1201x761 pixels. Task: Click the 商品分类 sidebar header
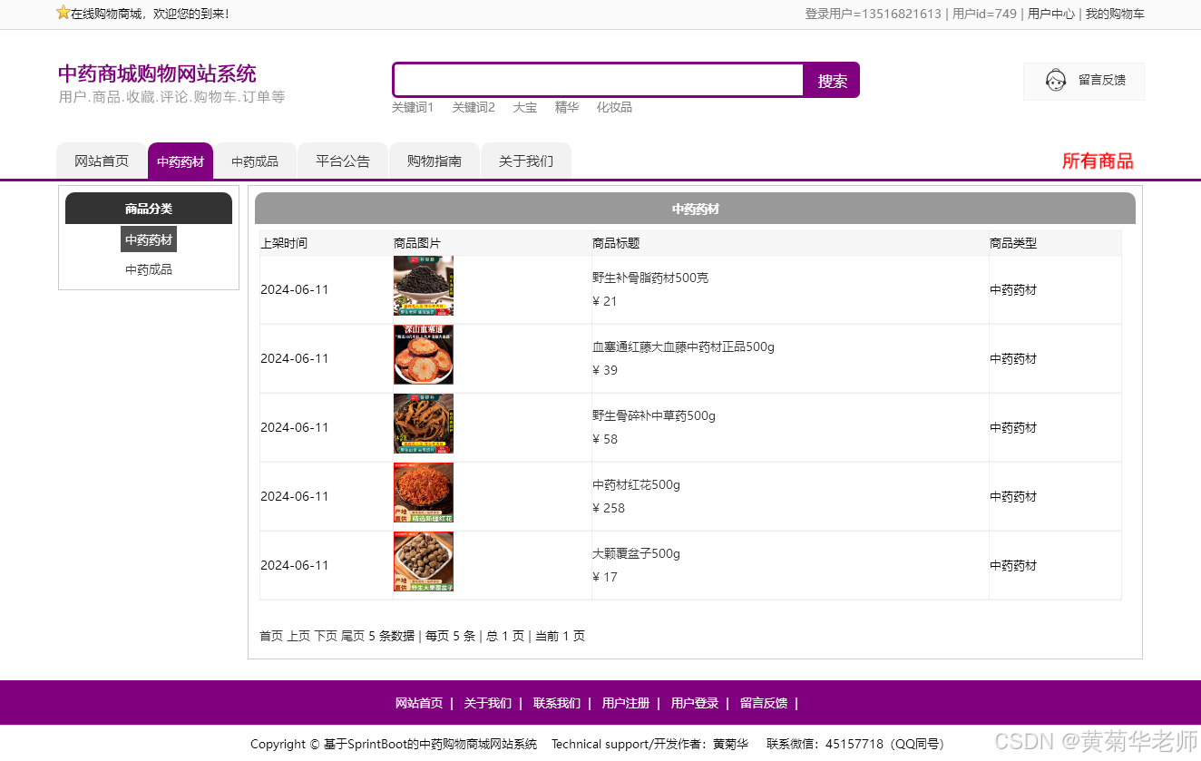click(149, 209)
